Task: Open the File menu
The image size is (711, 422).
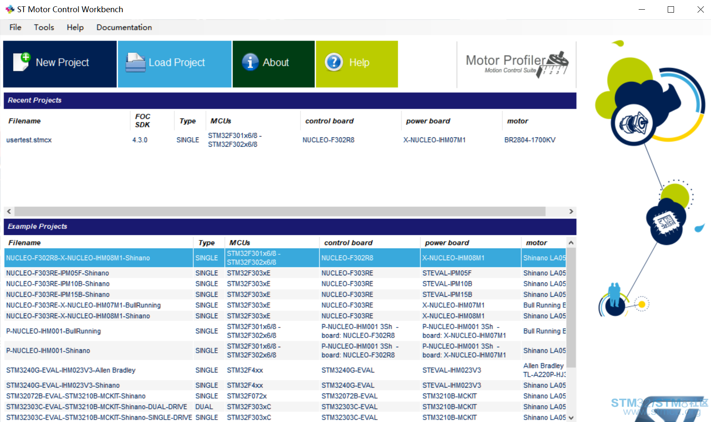Action: [16, 27]
